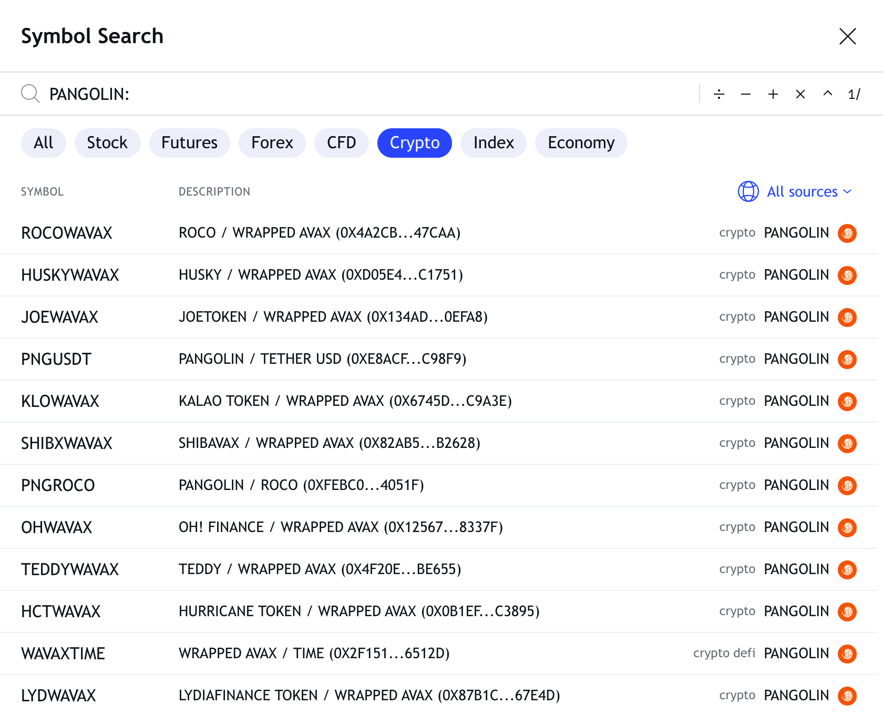Viewport: 883px width, 715px height.
Task: Click Pangolin logo in WAVAXTIME row
Action: pos(847,653)
